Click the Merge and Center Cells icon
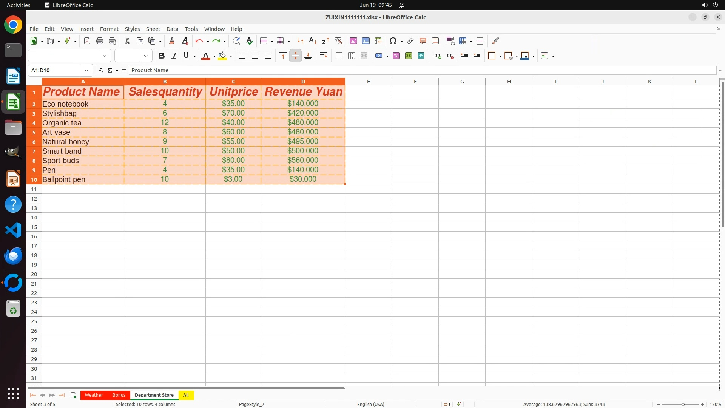 pyautogui.click(x=339, y=56)
